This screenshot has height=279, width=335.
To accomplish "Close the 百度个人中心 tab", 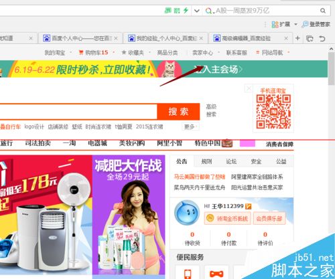I will pos(116,38).
